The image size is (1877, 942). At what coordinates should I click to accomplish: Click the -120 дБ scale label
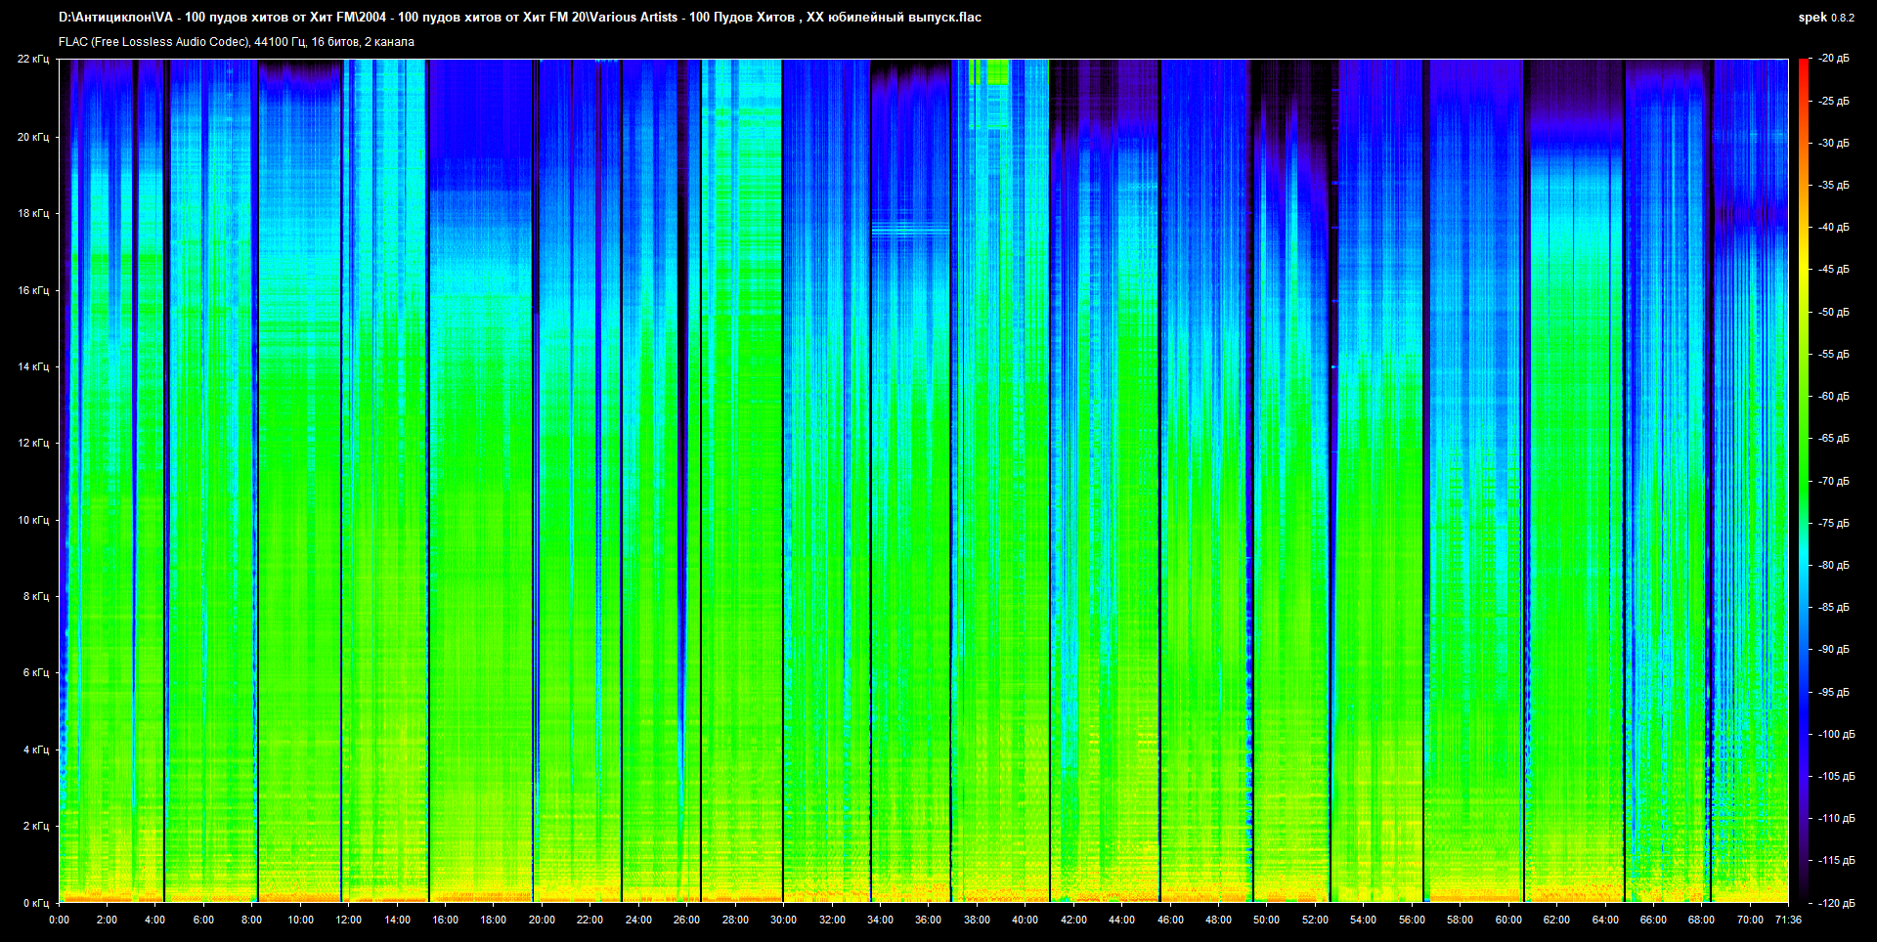pyautogui.click(x=1835, y=903)
